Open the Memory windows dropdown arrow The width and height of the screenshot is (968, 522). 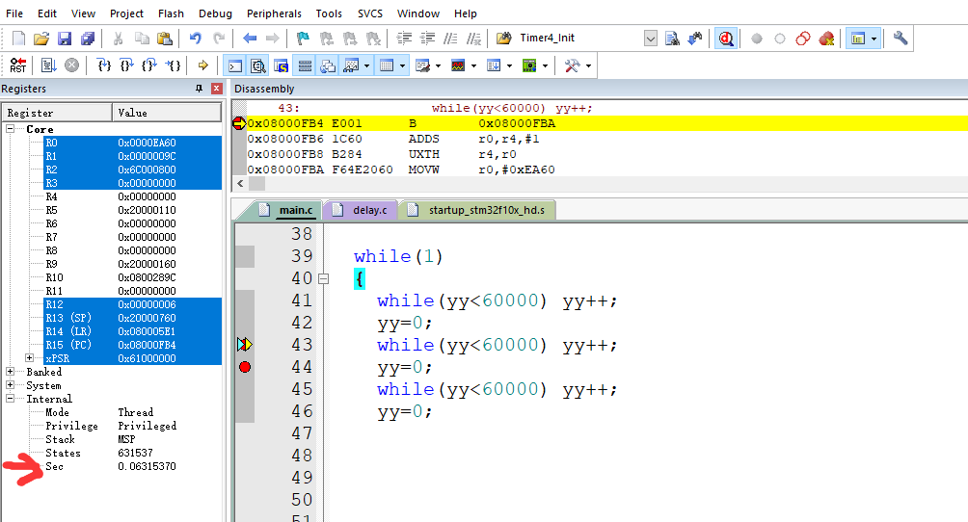pyautogui.click(x=402, y=65)
